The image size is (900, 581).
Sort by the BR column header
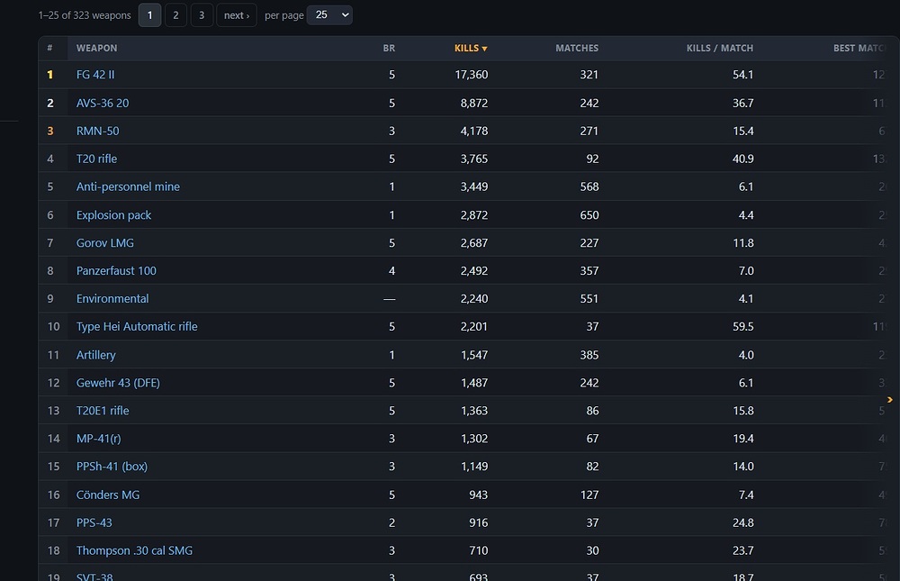389,49
